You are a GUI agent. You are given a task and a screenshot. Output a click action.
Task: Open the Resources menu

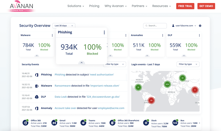click(162, 6)
